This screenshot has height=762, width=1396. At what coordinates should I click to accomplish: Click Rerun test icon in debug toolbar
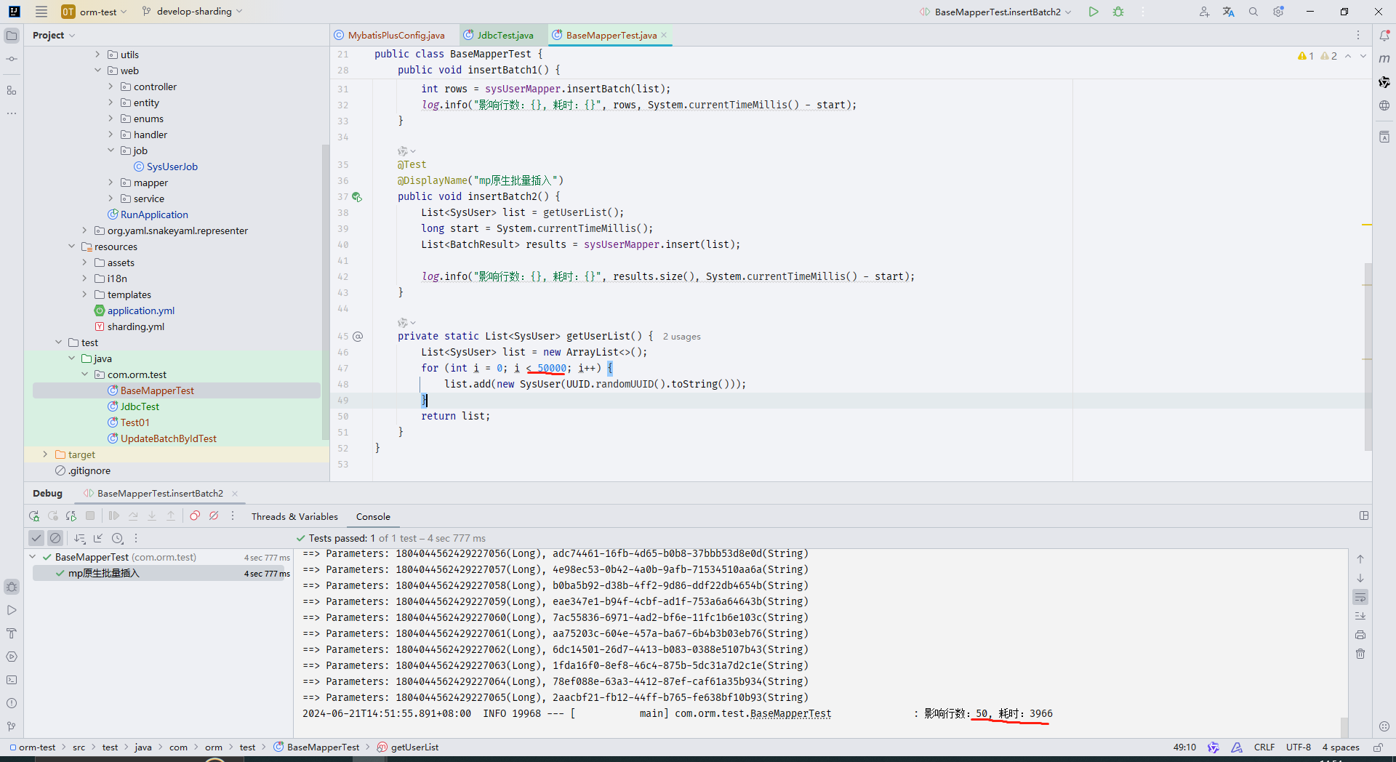click(x=34, y=516)
